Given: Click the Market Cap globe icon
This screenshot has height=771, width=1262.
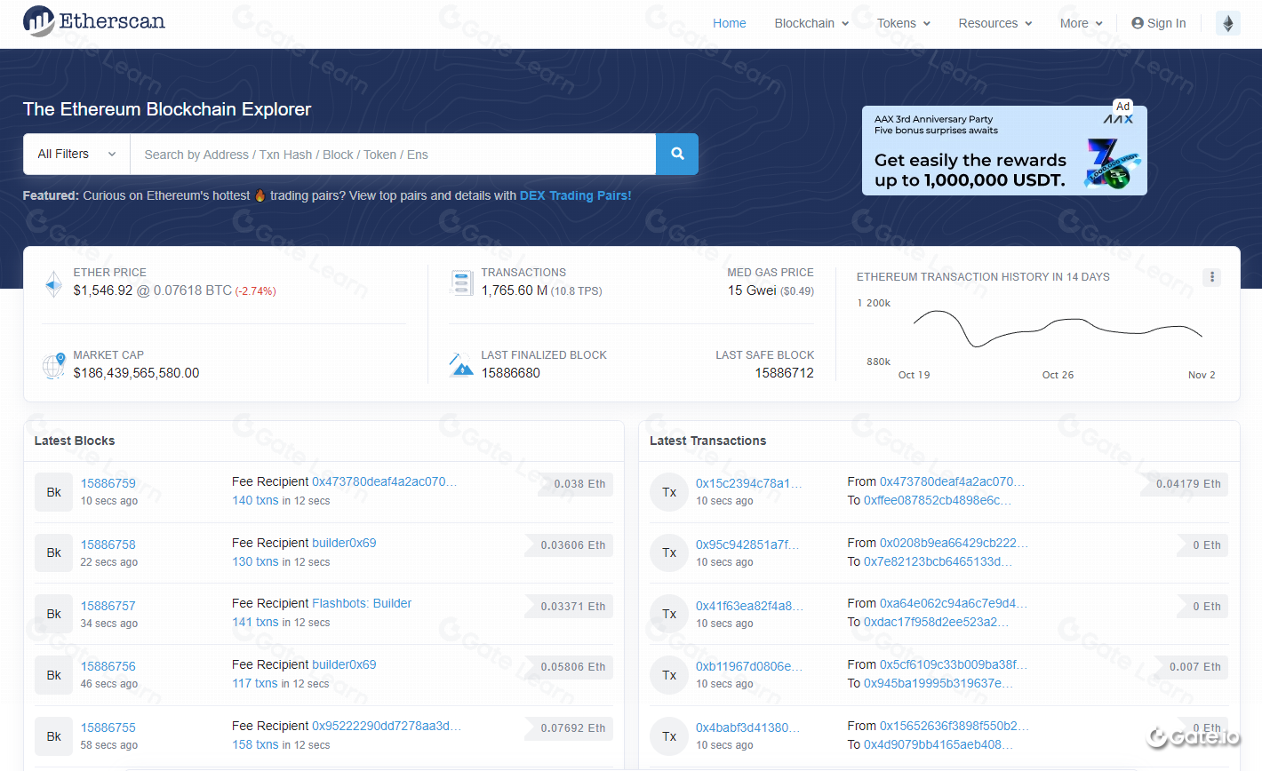Looking at the screenshot, I should coord(53,365).
